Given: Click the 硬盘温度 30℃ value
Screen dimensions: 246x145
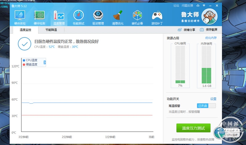Looking at the screenshot, I should (75, 47).
